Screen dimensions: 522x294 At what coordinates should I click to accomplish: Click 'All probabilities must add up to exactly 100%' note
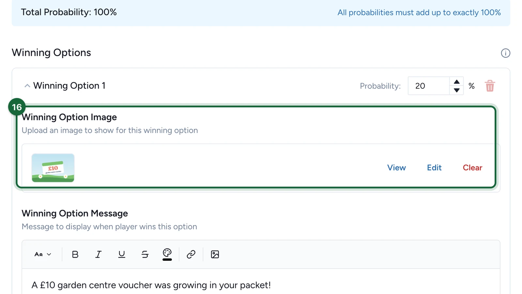click(419, 12)
